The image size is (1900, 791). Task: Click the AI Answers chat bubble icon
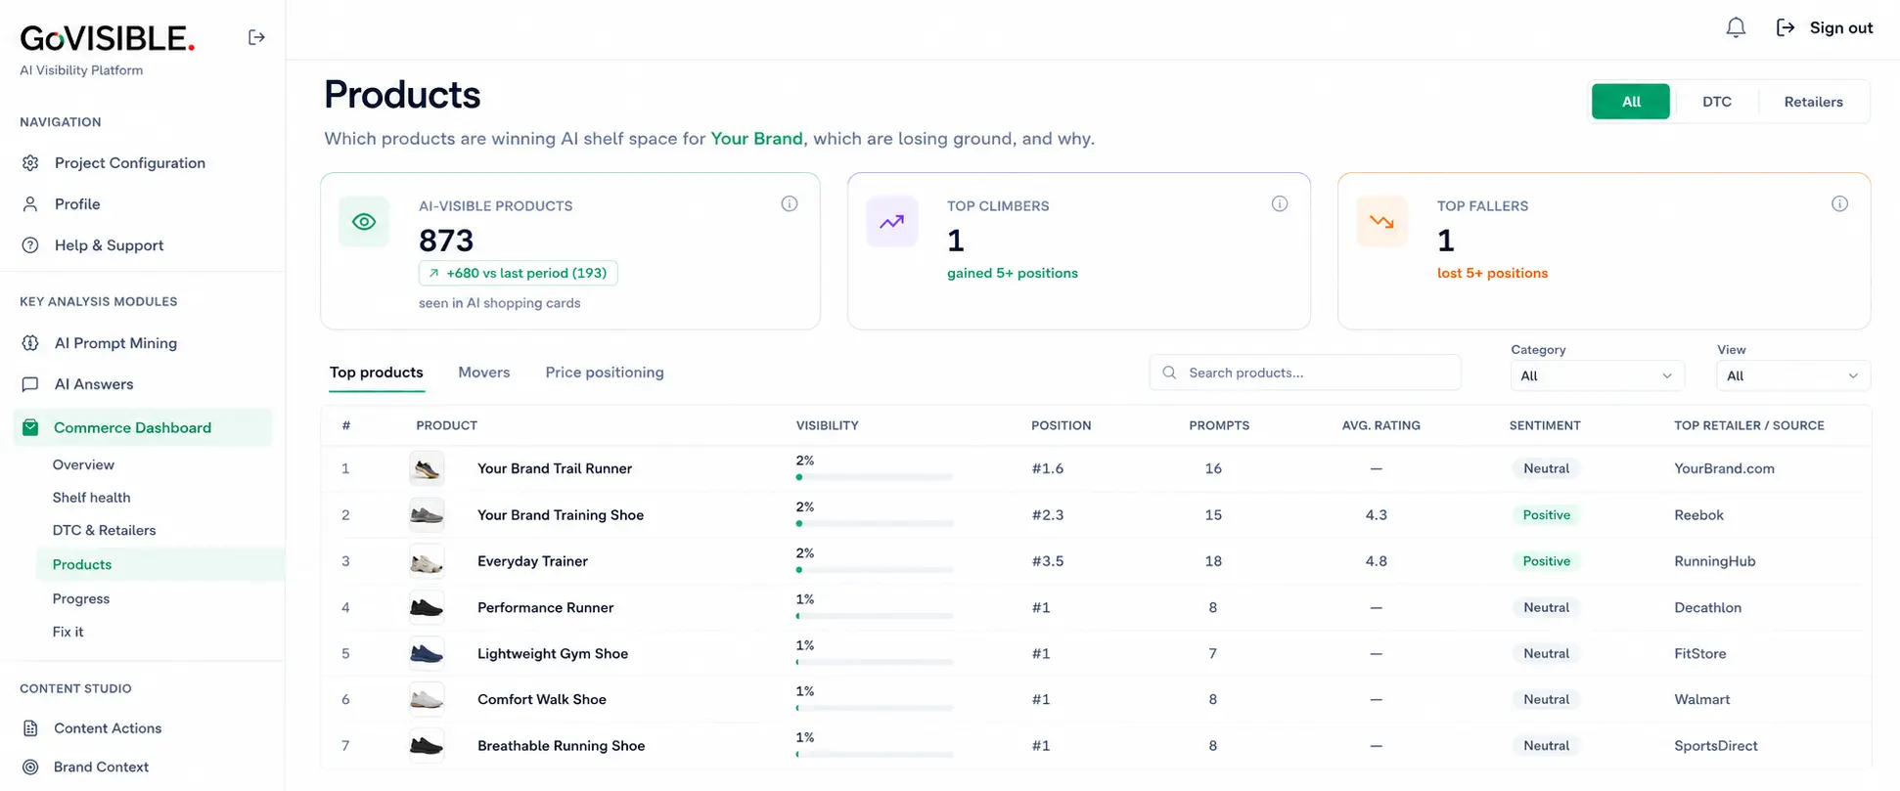[30, 384]
